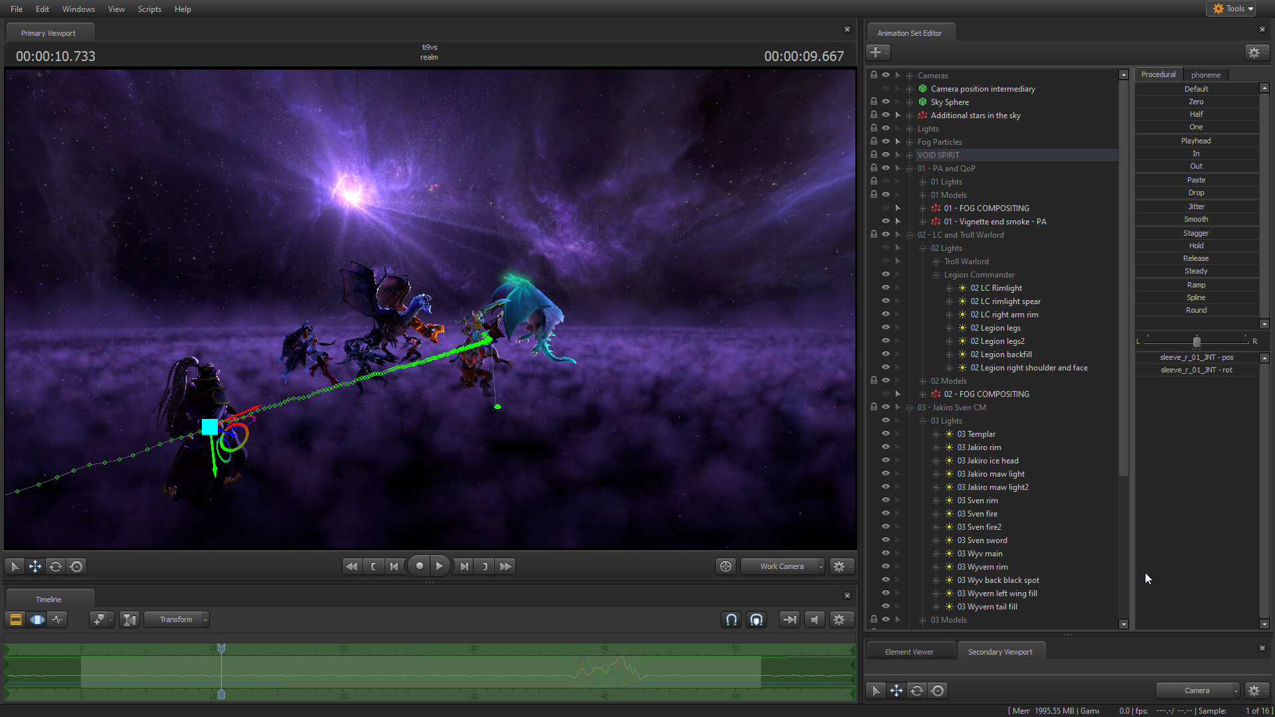Open the File menu
1275x717 pixels.
[x=17, y=9]
